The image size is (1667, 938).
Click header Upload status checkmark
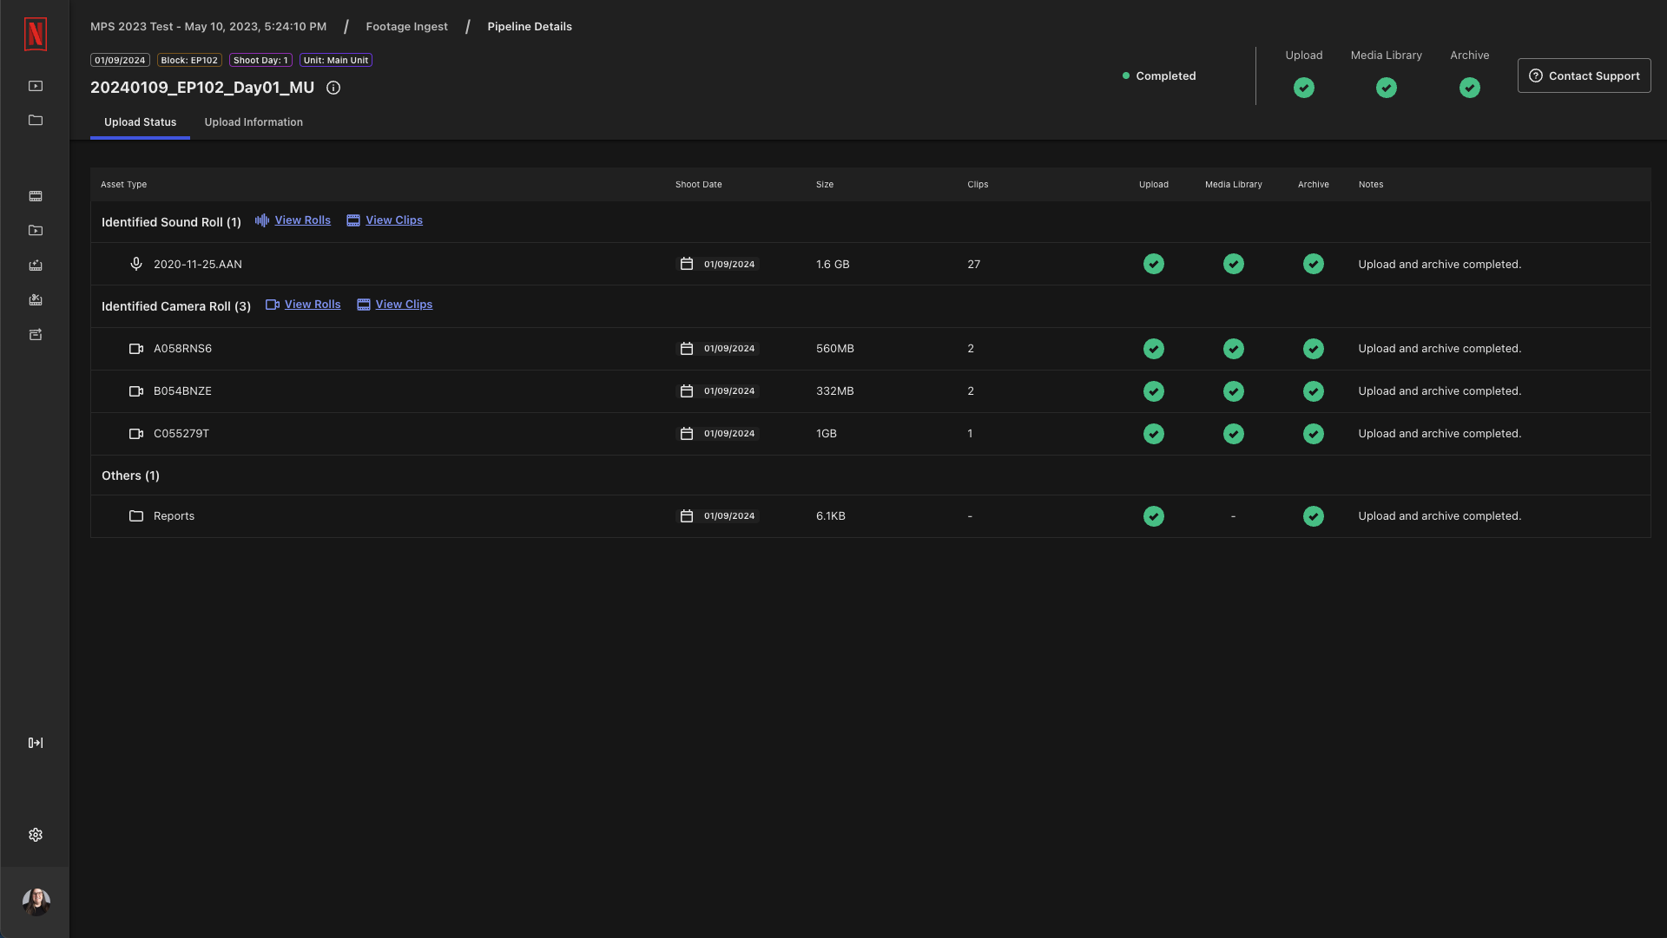point(1304,88)
